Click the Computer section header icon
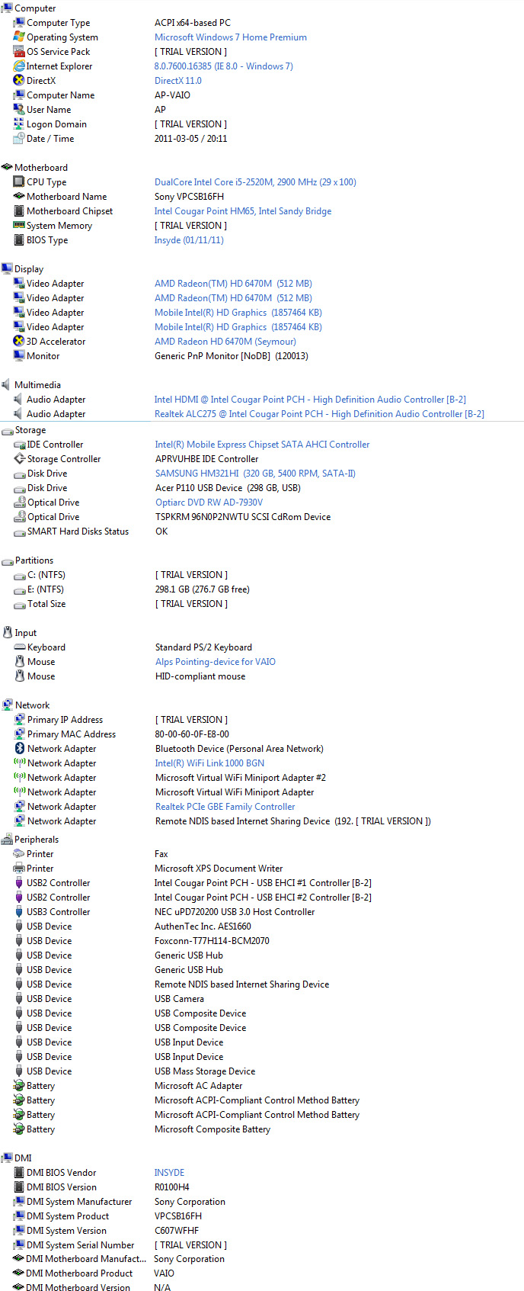Viewport: 524px width, 1291px height. coord(7,8)
